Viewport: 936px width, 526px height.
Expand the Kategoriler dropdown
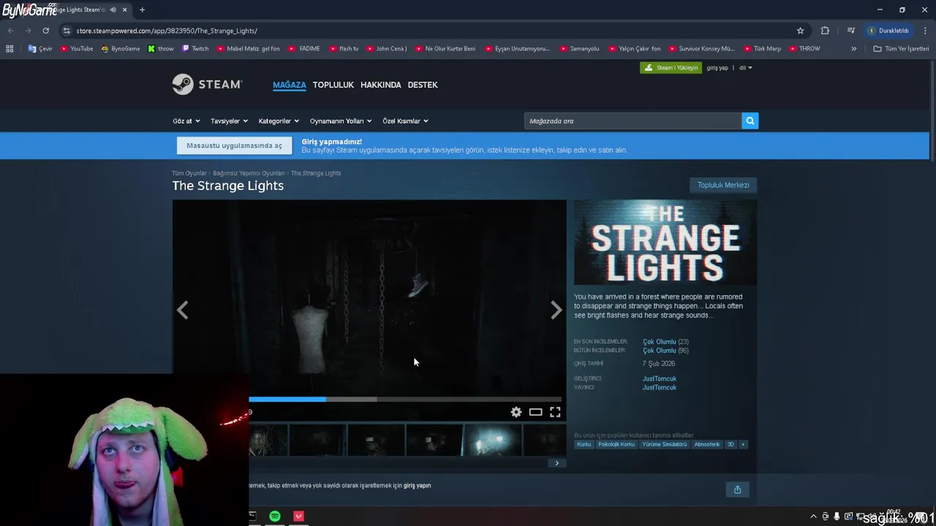coord(279,121)
